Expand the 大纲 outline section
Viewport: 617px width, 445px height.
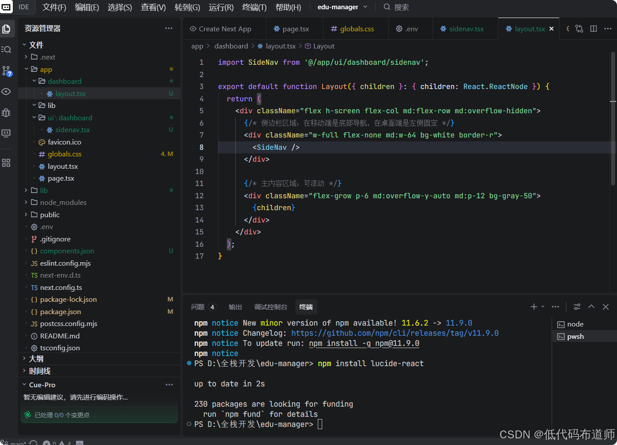click(99, 359)
